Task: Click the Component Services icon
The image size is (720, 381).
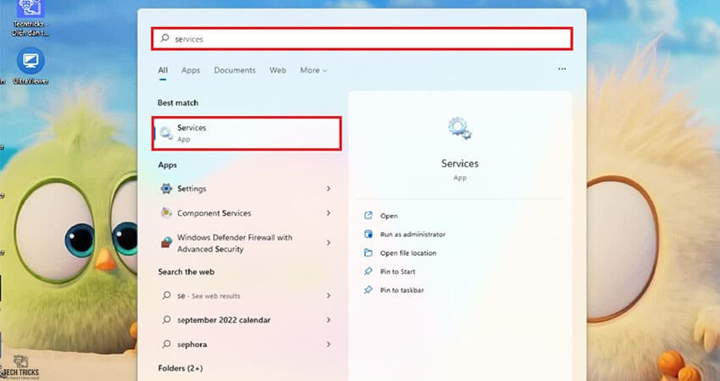Action: point(166,213)
